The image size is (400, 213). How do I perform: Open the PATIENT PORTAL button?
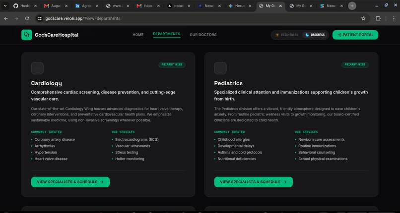tap(355, 35)
